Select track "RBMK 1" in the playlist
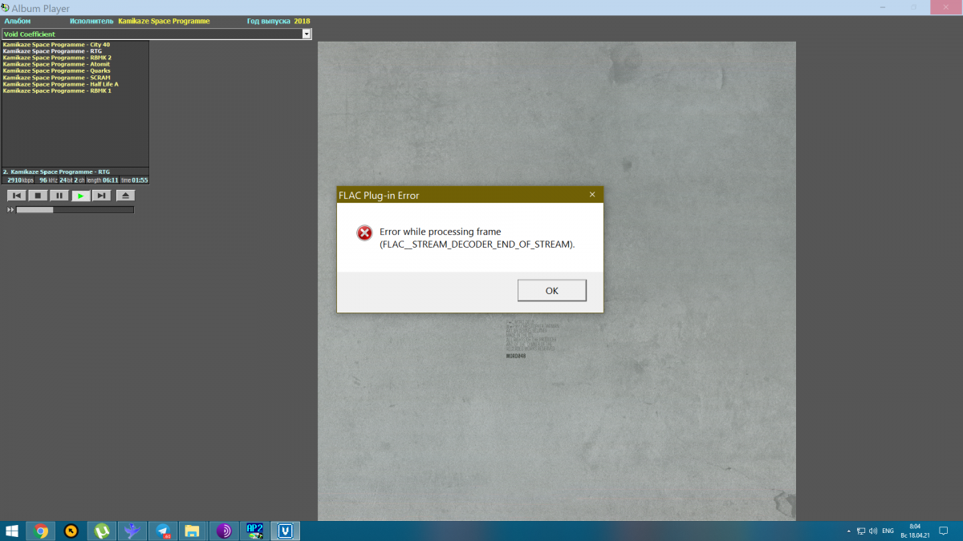 57,91
